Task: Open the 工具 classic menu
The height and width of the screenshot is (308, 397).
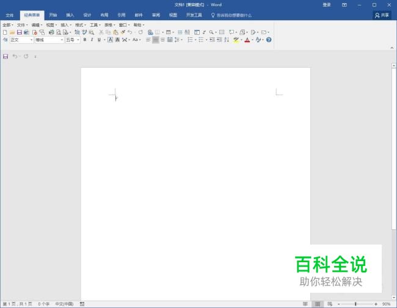Action: (95, 25)
